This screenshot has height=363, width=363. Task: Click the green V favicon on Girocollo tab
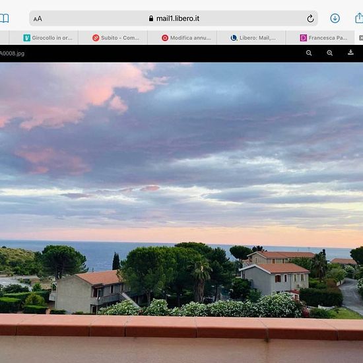click(x=26, y=38)
